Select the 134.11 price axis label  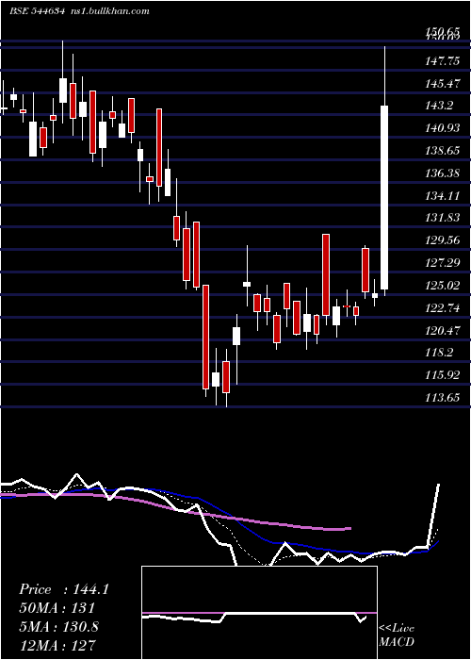pyautogui.click(x=443, y=196)
